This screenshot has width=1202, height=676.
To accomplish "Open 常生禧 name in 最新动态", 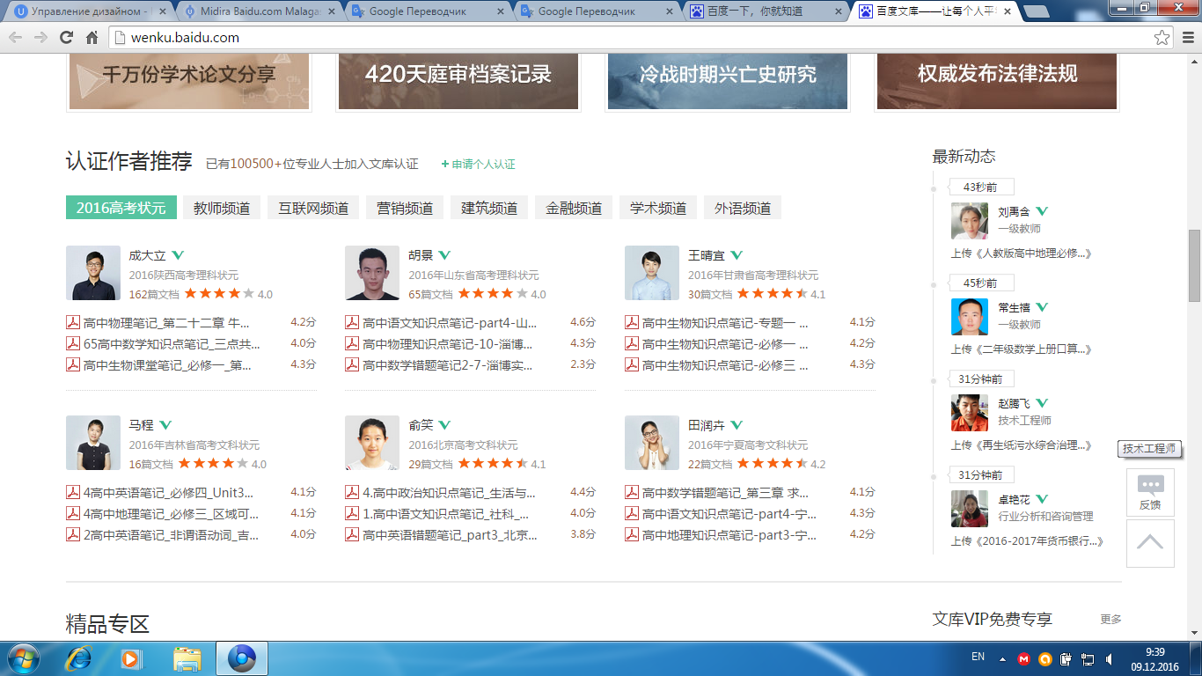I will (x=1014, y=307).
